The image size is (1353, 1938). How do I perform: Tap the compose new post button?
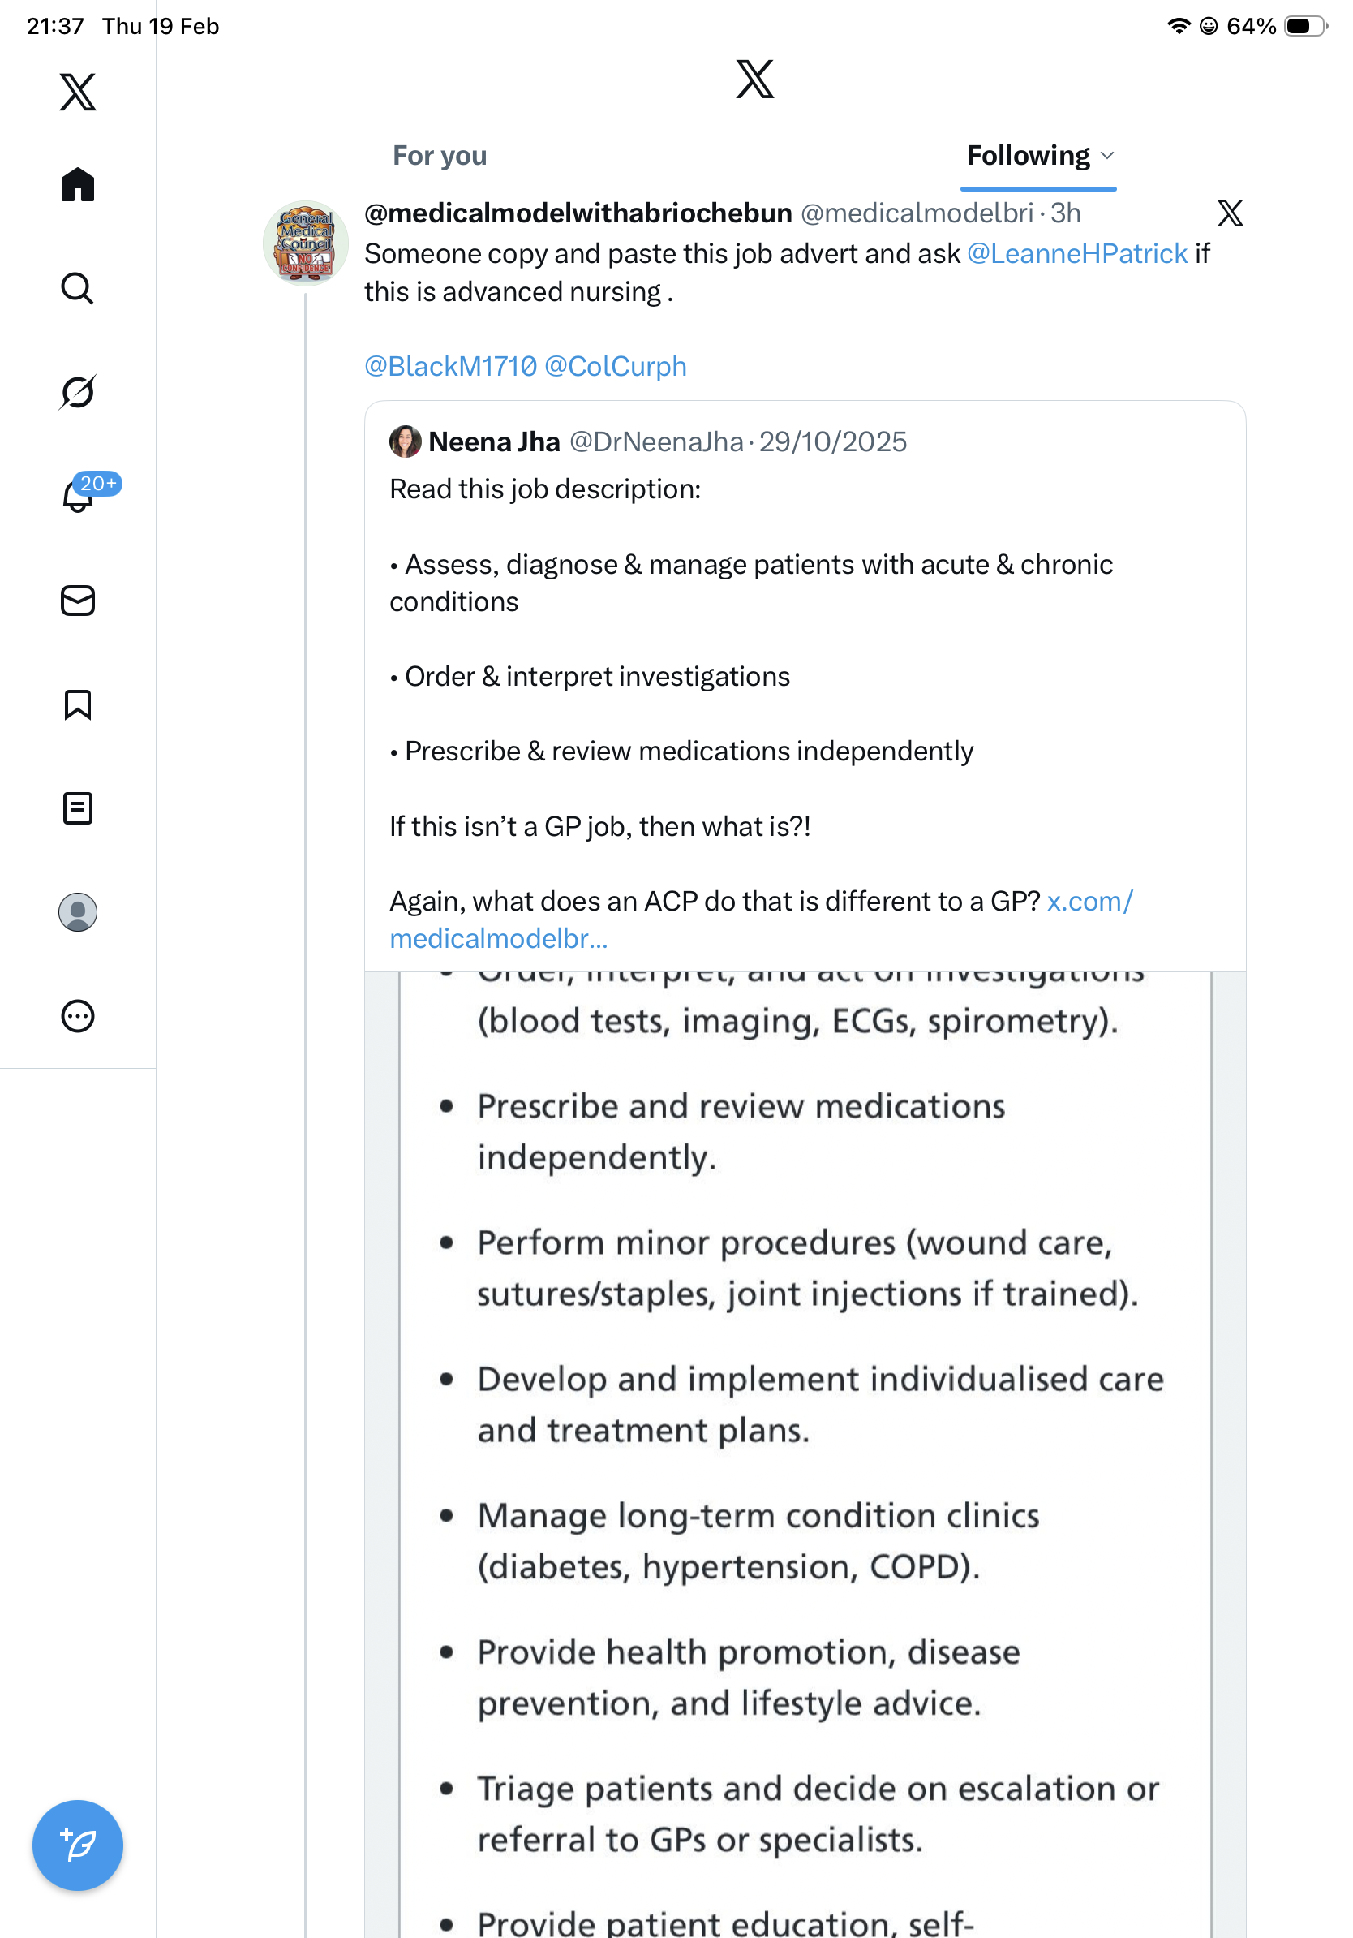78,1845
